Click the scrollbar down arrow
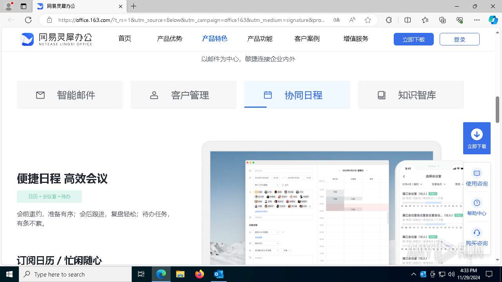 click(498, 260)
